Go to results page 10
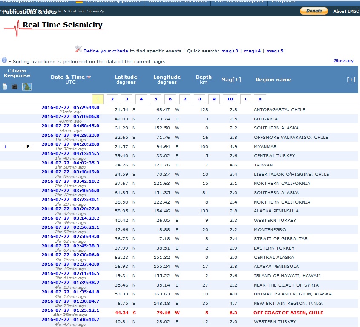The height and width of the screenshot is (327, 360). pyautogui.click(x=230, y=99)
